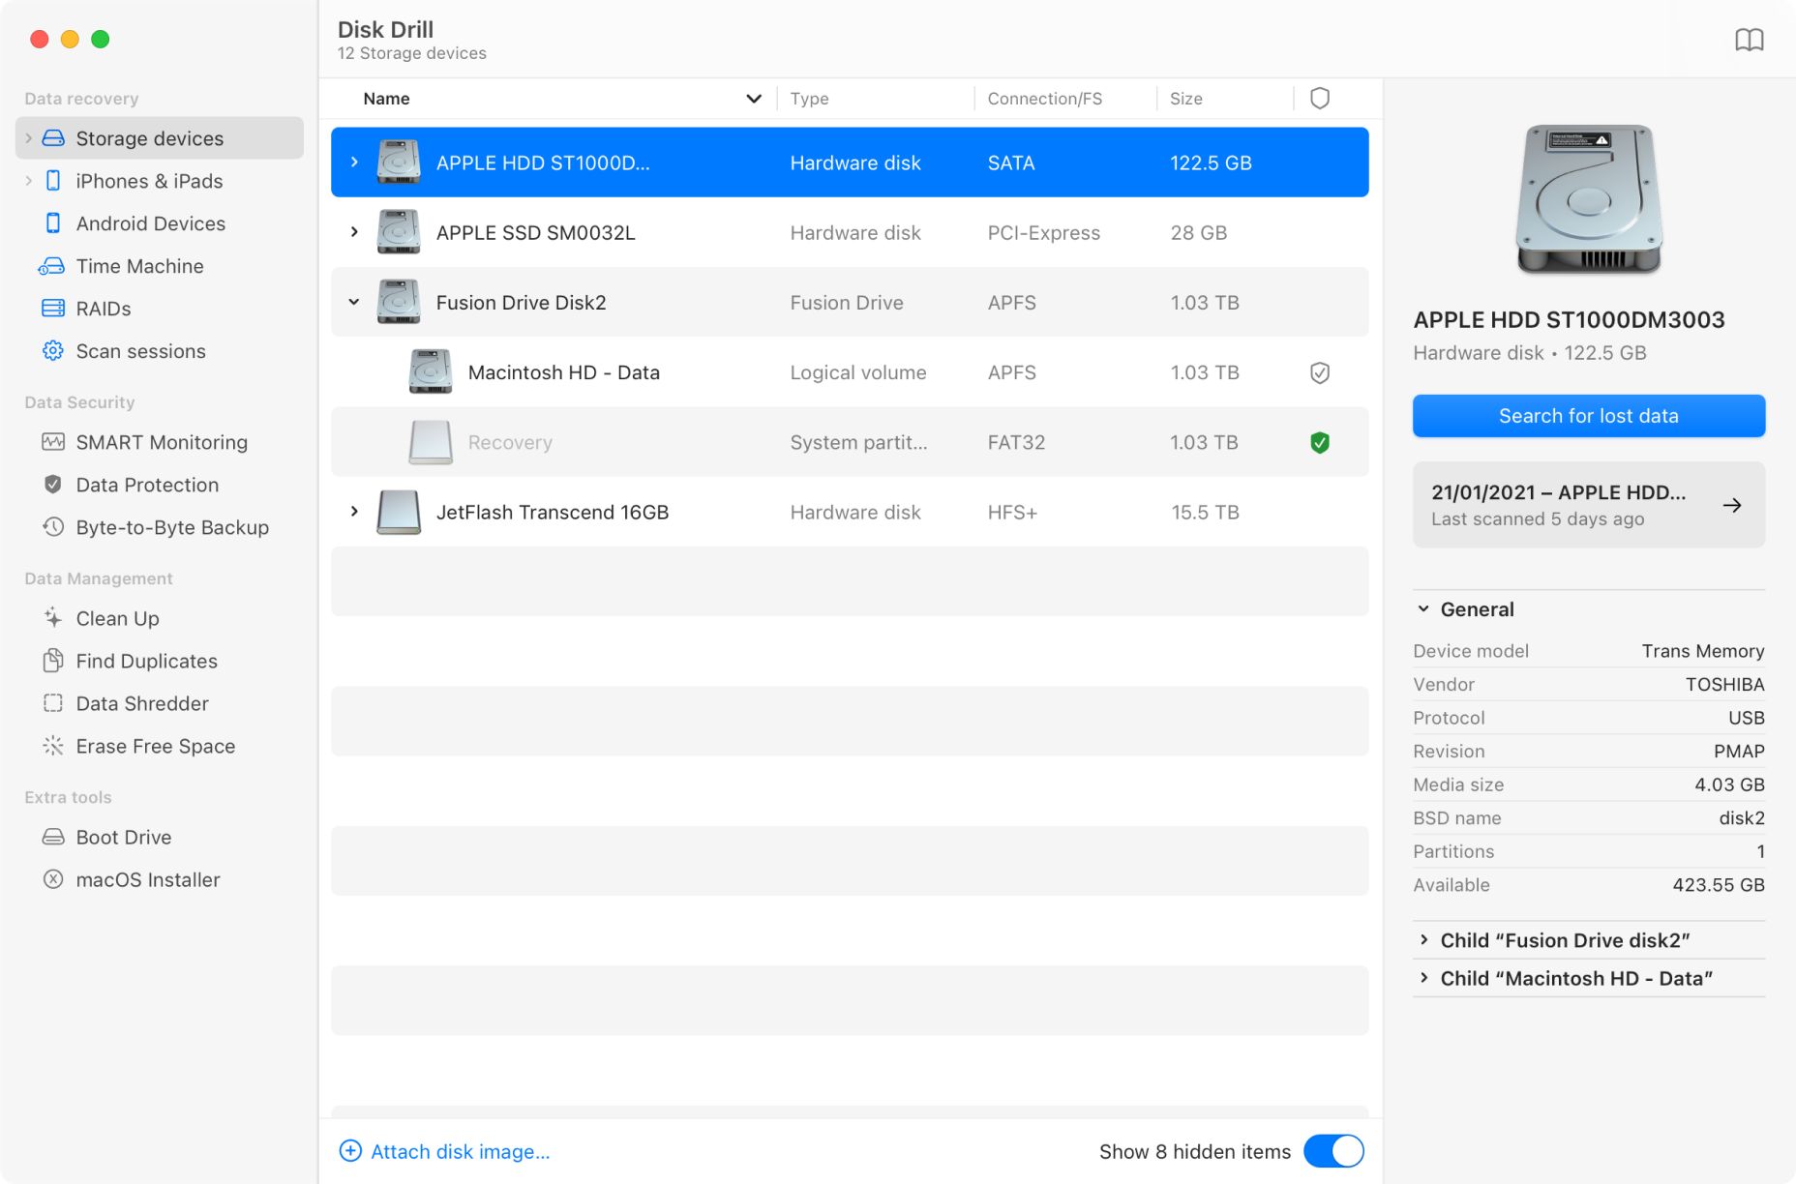Open the documentation book icon
The height and width of the screenshot is (1184, 1796).
[x=1751, y=40]
